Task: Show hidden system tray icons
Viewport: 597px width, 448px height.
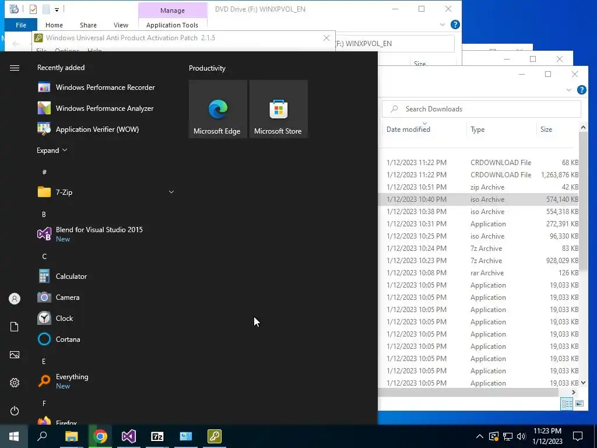Action: pyautogui.click(x=480, y=436)
